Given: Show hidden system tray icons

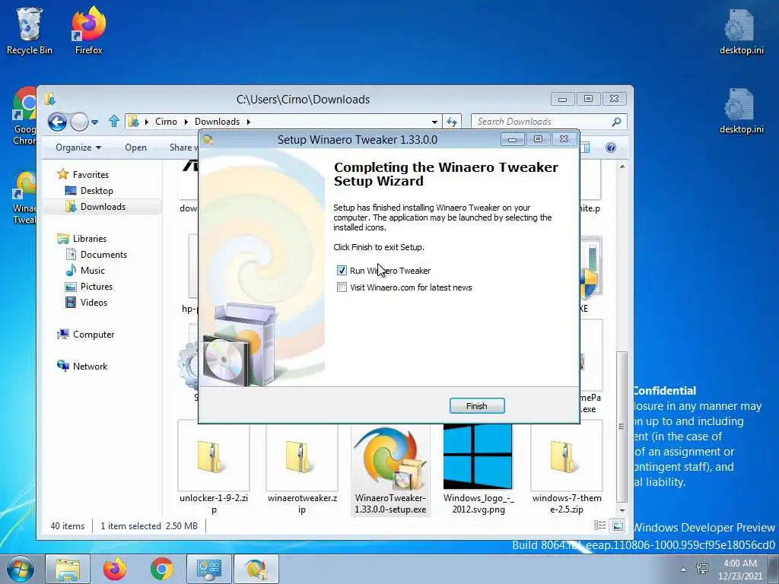Looking at the screenshot, I should click(x=683, y=570).
